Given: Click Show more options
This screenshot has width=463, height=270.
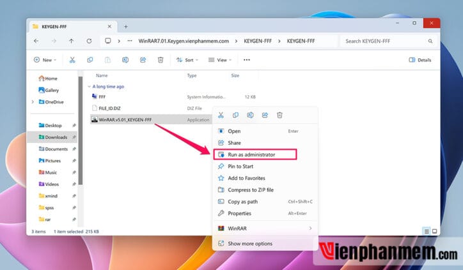Looking at the screenshot, I should point(265,243).
